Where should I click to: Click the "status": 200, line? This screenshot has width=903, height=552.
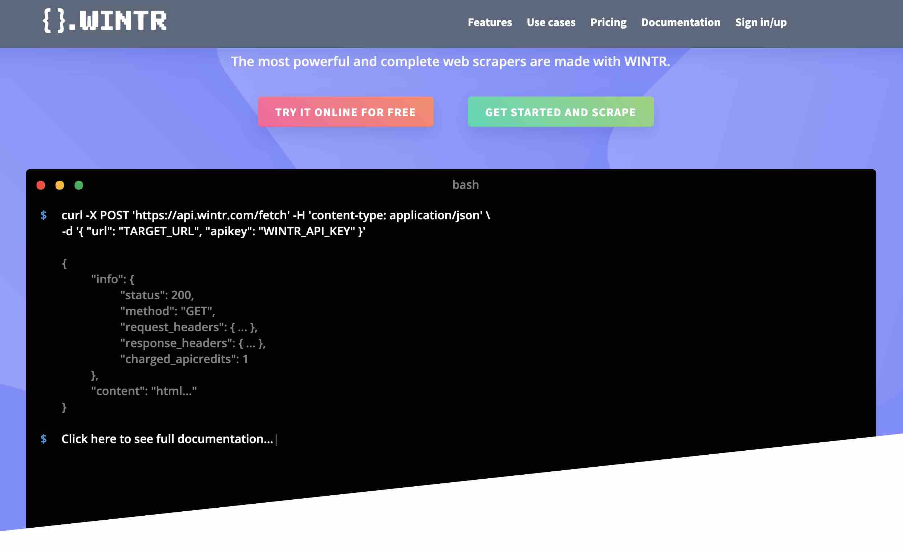pyautogui.click(x=157, y=295)
